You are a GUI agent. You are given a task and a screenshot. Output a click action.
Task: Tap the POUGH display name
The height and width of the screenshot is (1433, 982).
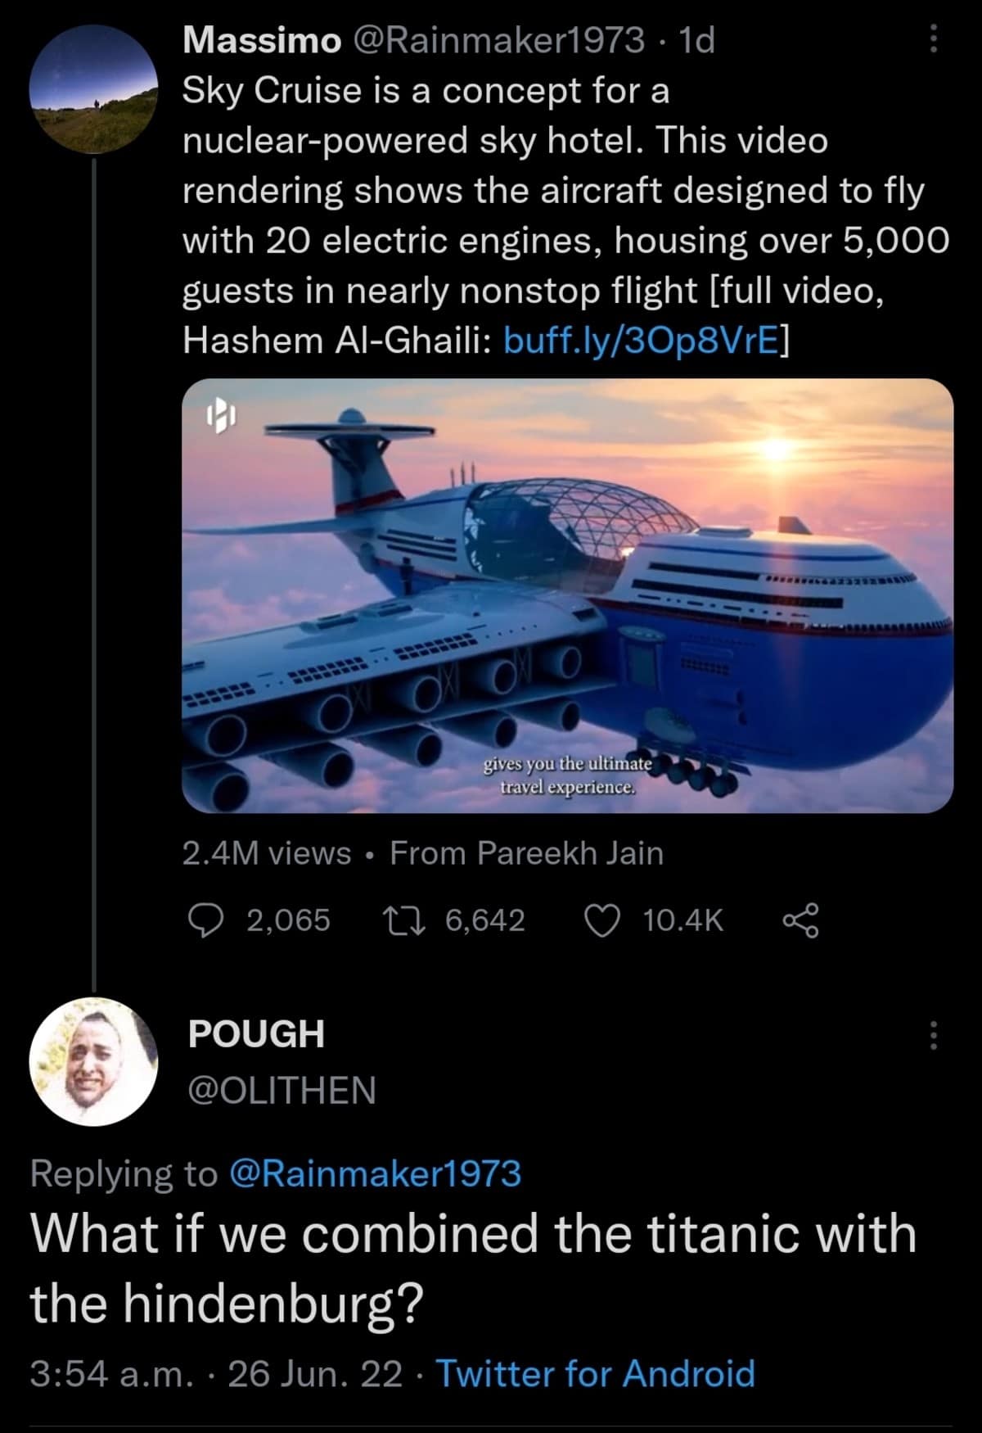point(256,1034)
